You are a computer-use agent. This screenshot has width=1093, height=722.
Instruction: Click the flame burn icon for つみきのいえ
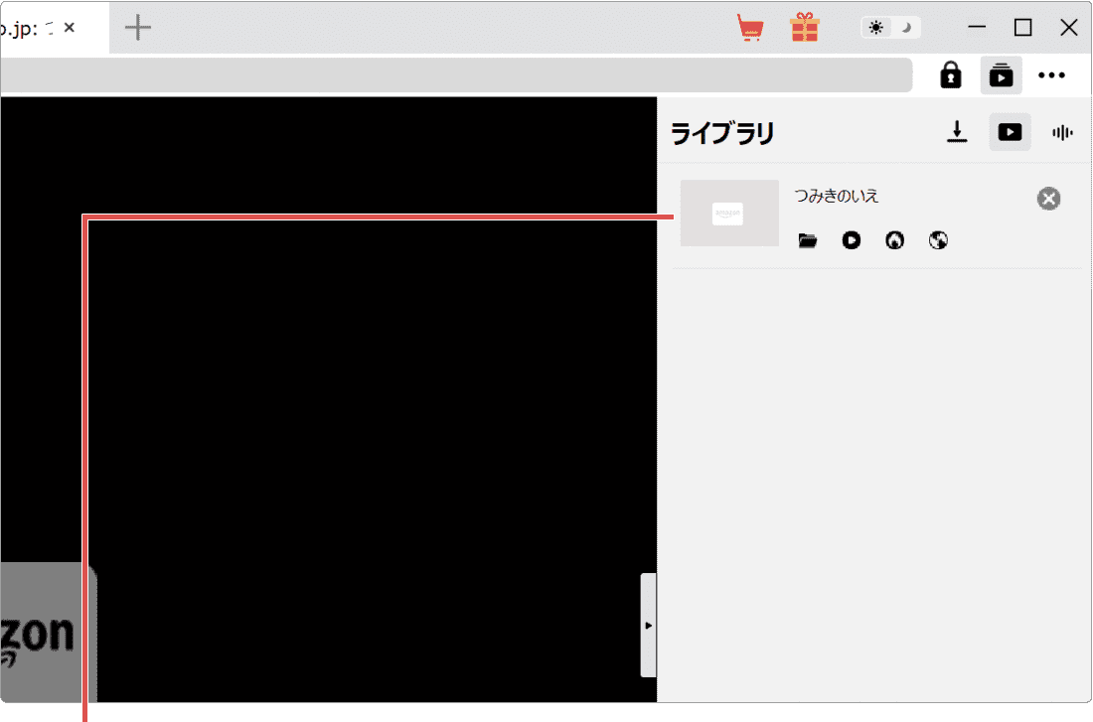click(895, 240)
